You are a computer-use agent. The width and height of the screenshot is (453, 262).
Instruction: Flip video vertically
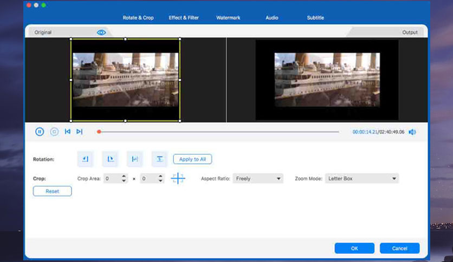159,159
